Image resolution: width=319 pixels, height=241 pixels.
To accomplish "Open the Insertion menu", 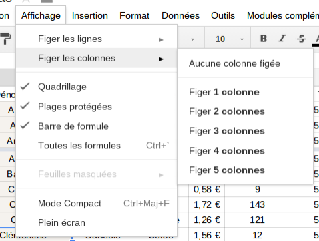I will 90,15.
